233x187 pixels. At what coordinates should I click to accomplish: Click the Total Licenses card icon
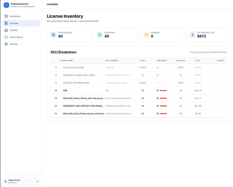(53, 35)
